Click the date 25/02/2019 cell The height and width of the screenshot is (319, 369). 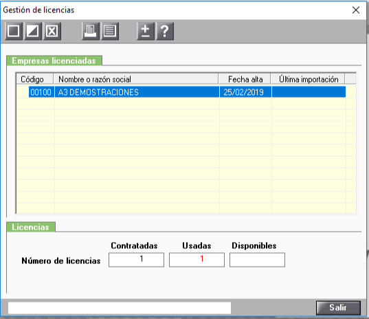[245, 92]
